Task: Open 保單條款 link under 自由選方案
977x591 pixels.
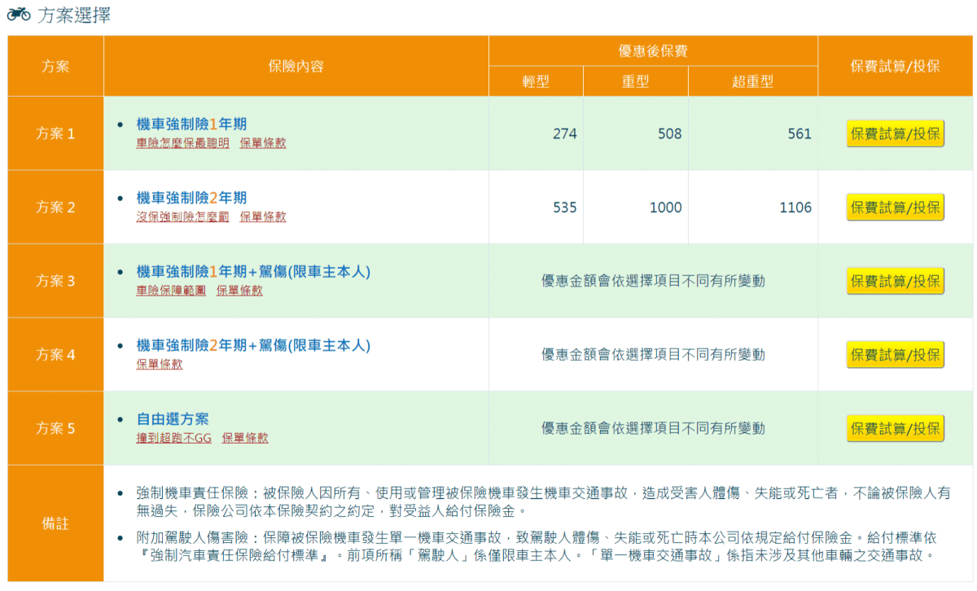Action: tap(245, 437)
